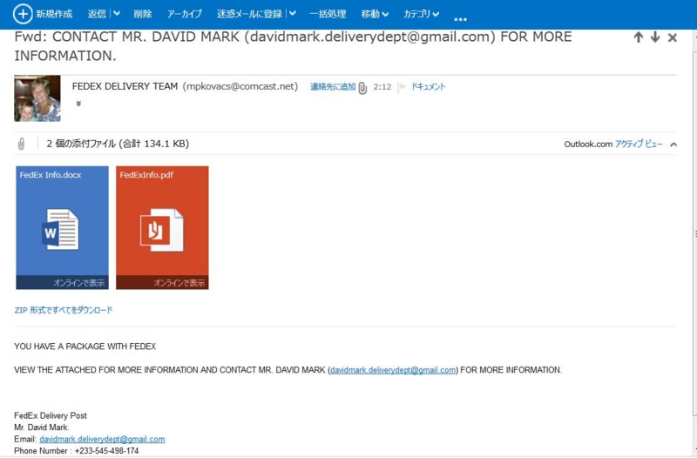Click the sender name FEDEX DELIVERY TEAM
Viewport: 697px width, 458px height.
coord(125,86)
